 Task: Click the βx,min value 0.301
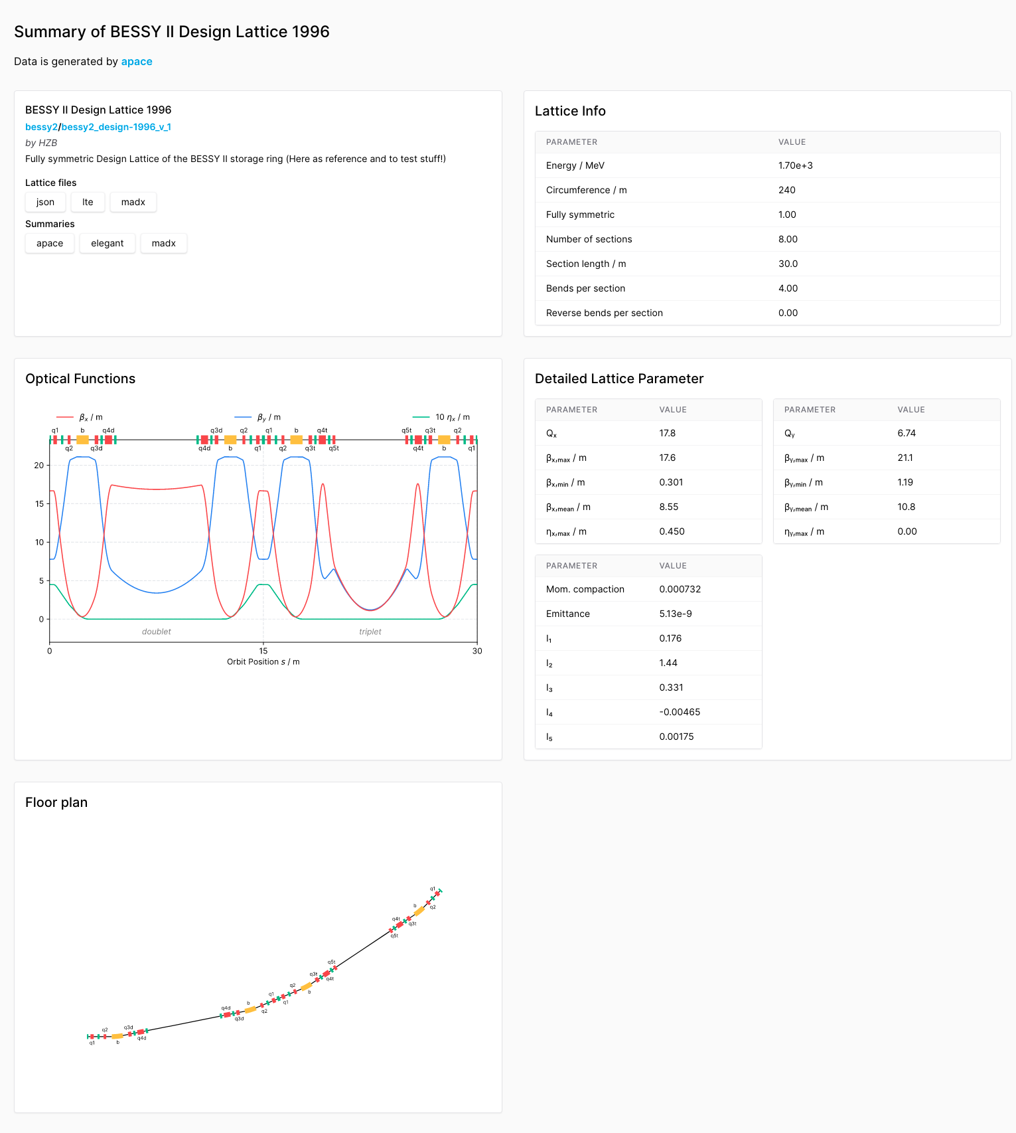point(671,482)
